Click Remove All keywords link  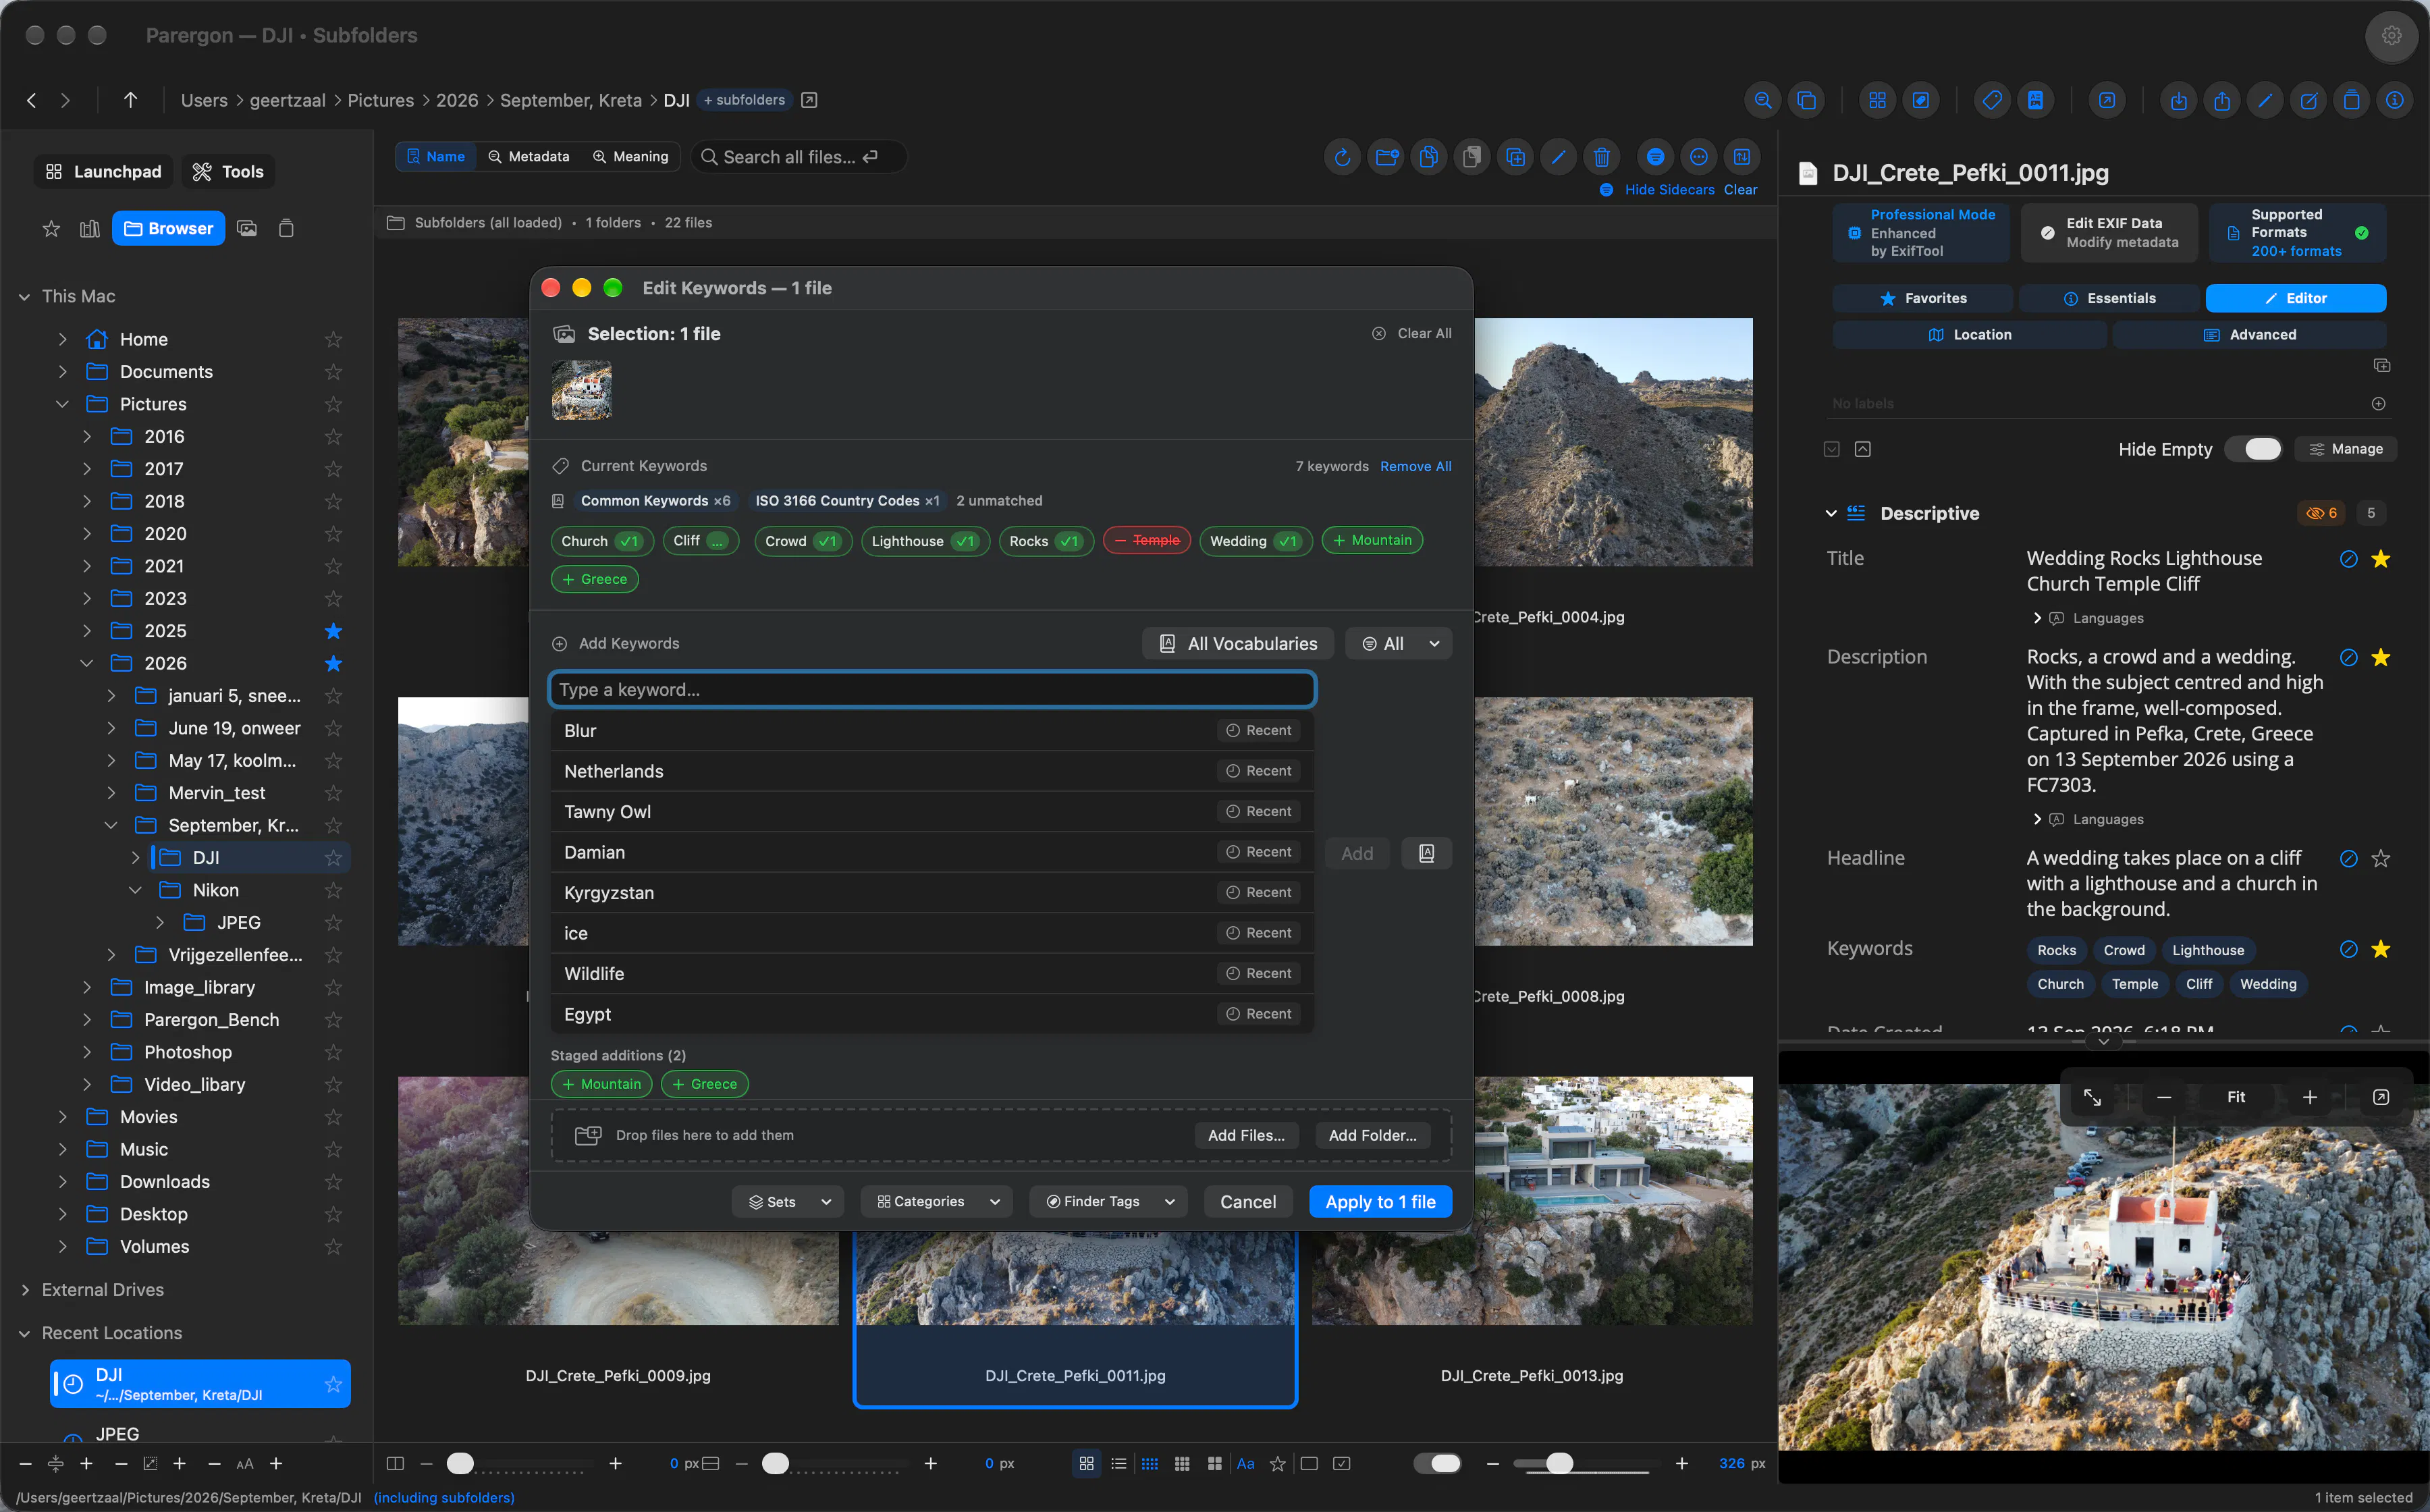(x=1415, y=466)
